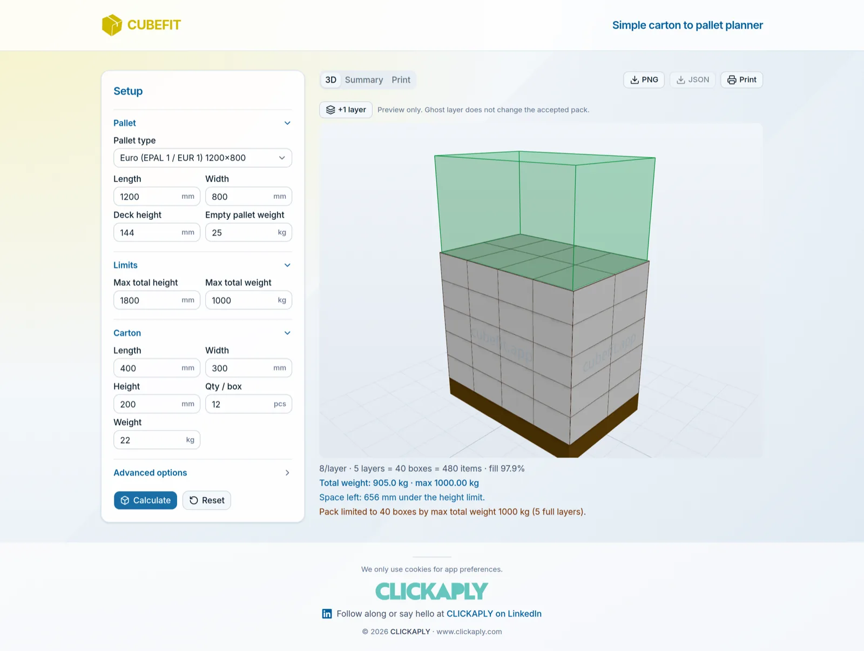
Task: Click the pallet Length field 1200
Action: (157, 197)
